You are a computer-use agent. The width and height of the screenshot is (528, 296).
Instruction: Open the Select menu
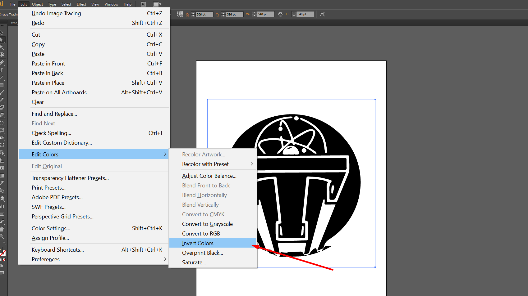(67, 4)
